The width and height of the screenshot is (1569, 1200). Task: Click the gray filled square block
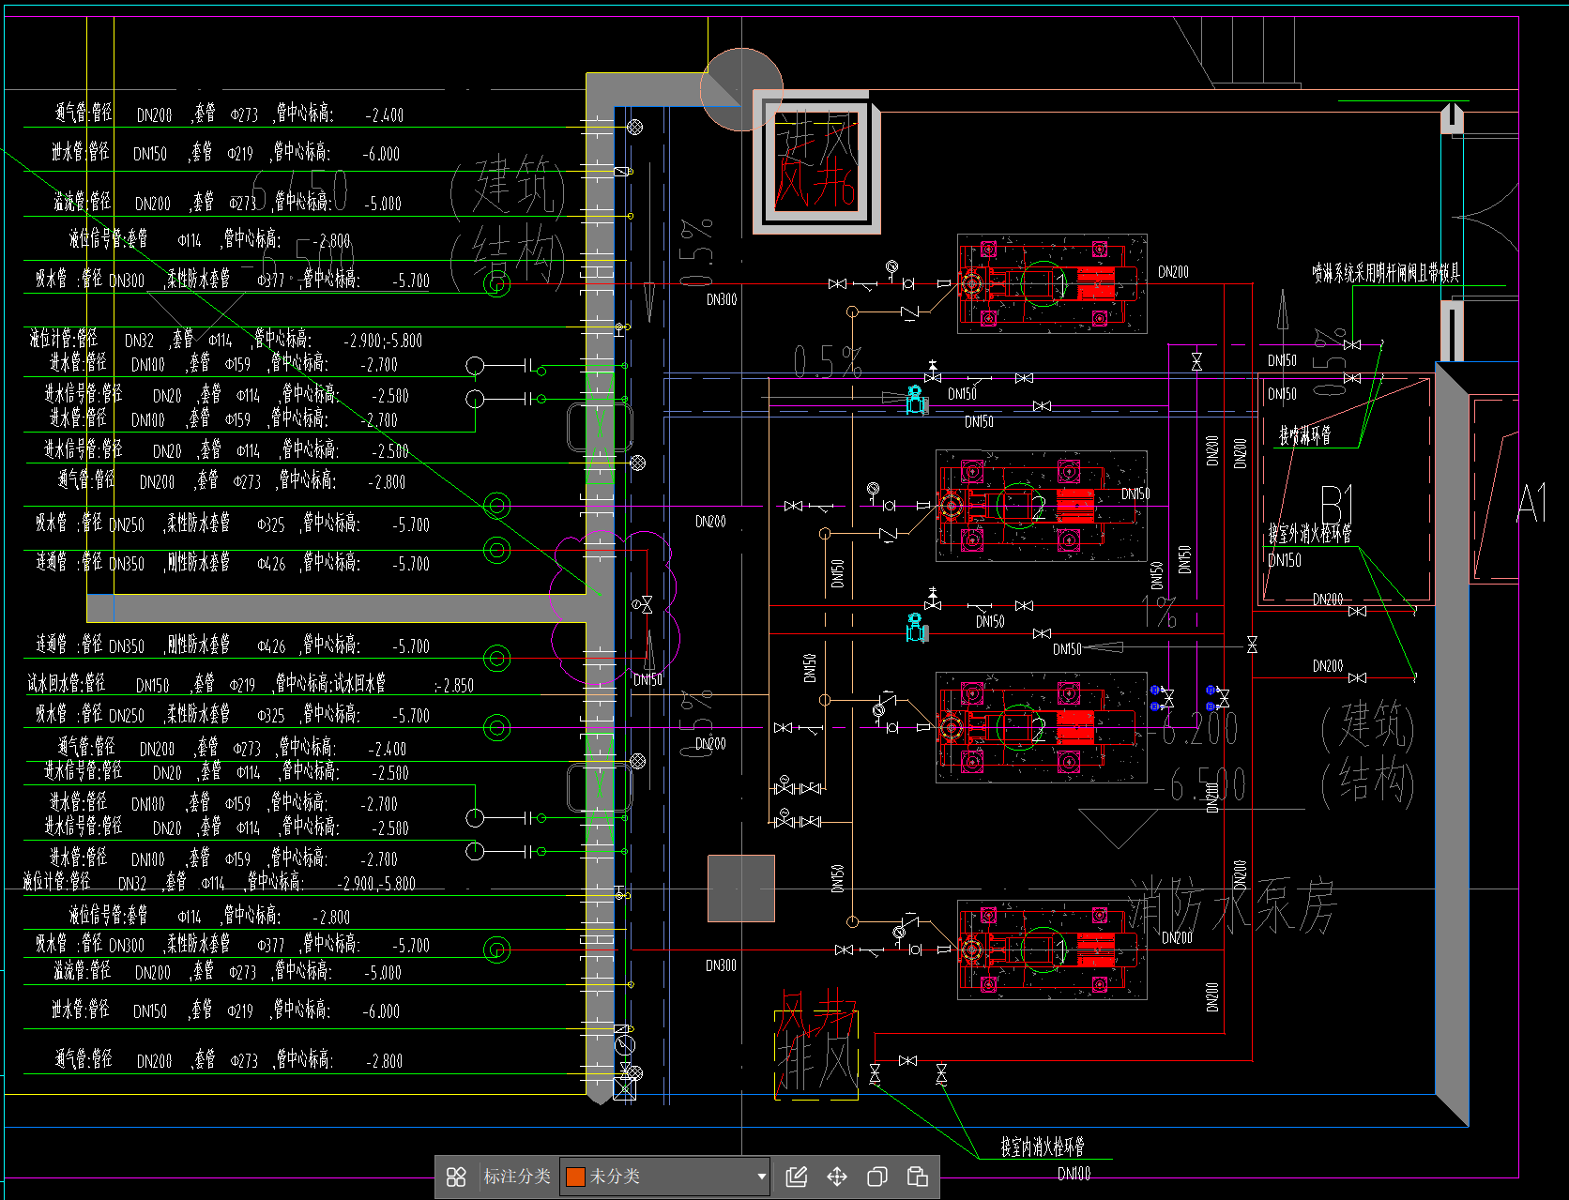click(741, 889)
